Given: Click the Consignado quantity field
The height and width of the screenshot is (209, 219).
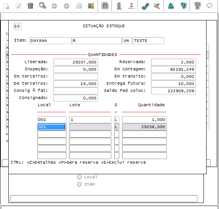Looking at the screenshot, I should coord(76,98).
